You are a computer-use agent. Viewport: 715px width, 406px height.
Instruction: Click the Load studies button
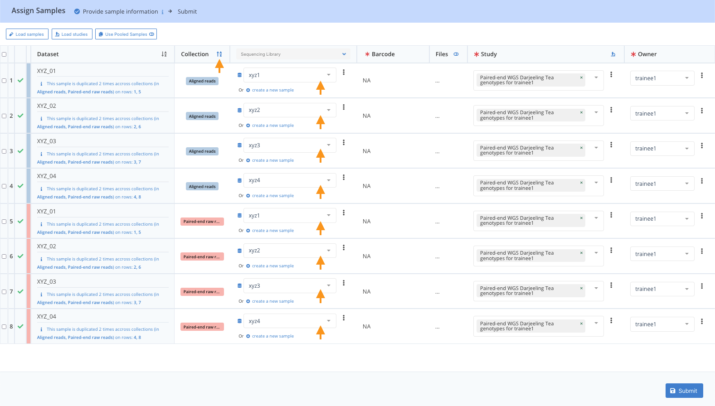click(x=72, y=34)
